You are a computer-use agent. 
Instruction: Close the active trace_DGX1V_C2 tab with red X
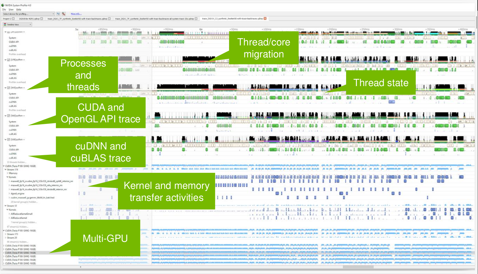tap(265, 19)
